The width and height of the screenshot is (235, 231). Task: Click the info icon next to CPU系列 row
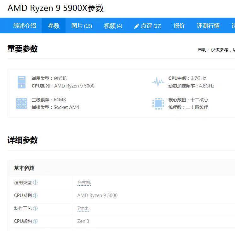[35, 195]
